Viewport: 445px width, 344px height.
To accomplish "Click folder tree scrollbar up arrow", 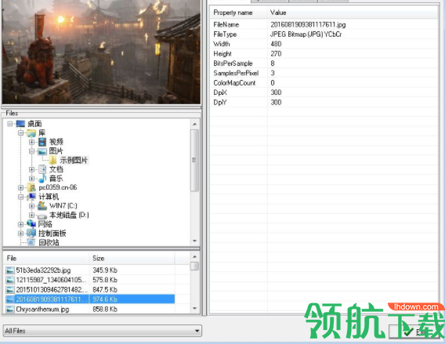I will [194, 124].
